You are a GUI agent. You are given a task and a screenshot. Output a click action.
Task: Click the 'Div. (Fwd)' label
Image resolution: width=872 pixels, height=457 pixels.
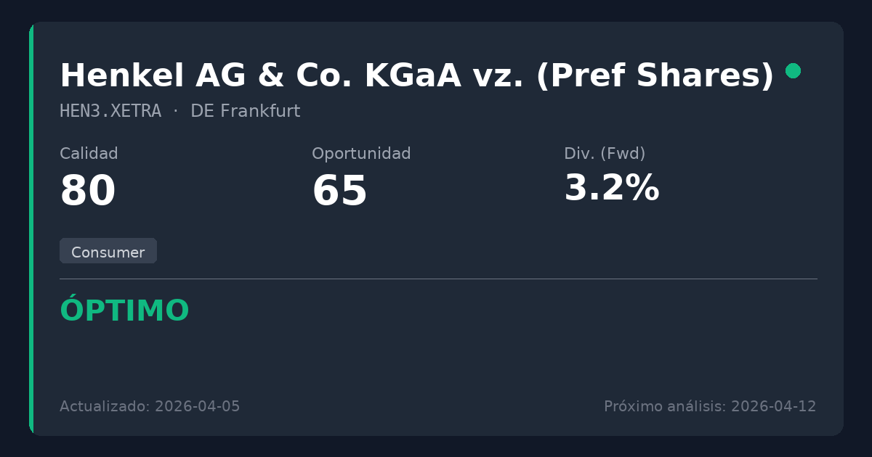pos(605,154)
